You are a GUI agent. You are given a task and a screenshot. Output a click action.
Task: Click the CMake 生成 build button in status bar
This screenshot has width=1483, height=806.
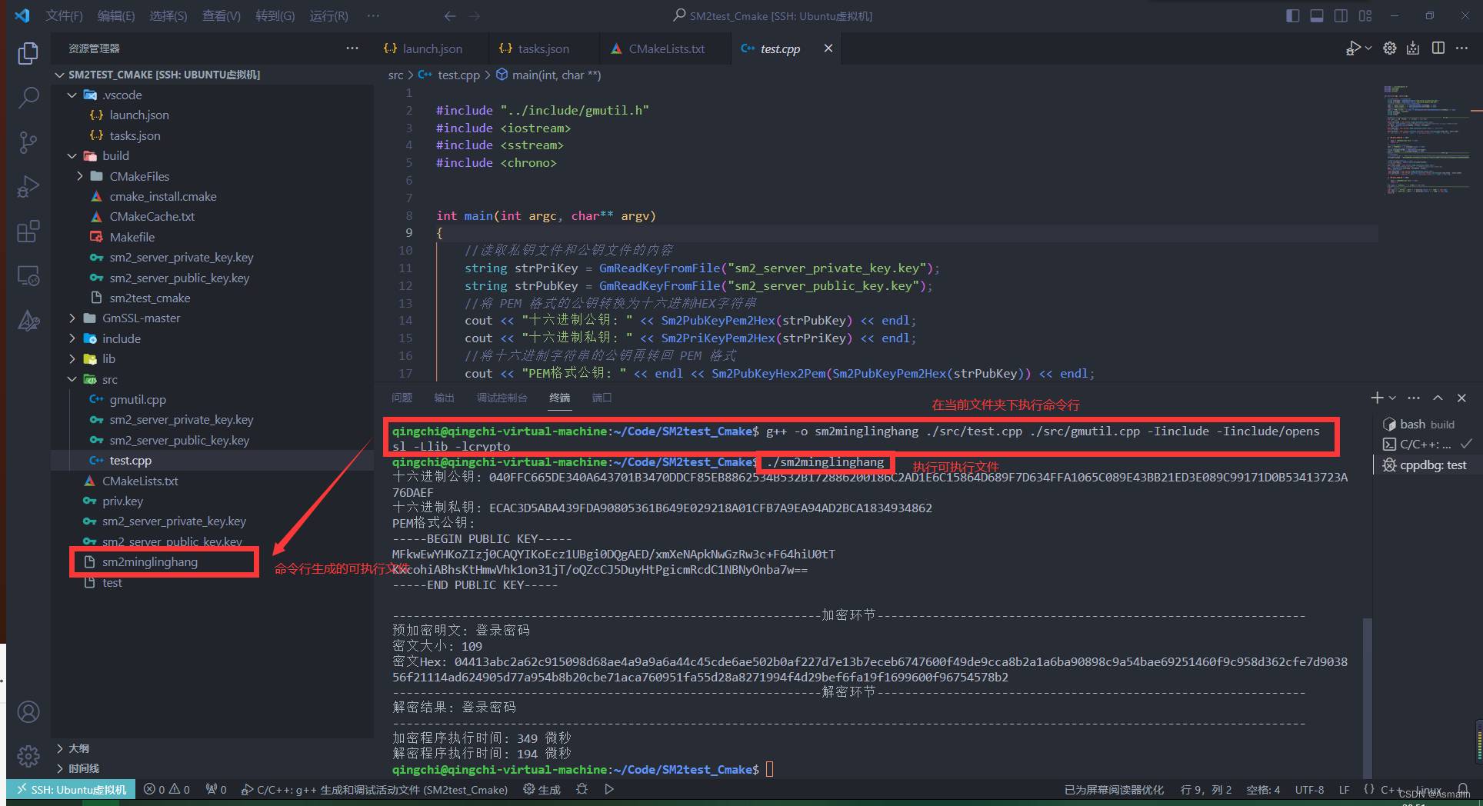(x=542, y=789)
